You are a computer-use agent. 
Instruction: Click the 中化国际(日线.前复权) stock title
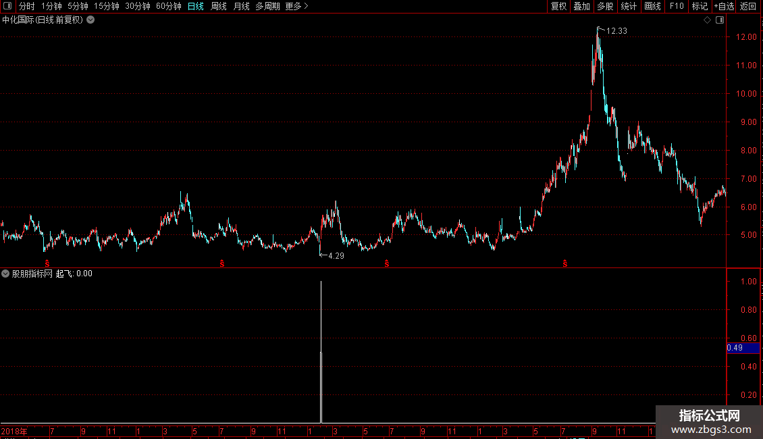[43, 20]
